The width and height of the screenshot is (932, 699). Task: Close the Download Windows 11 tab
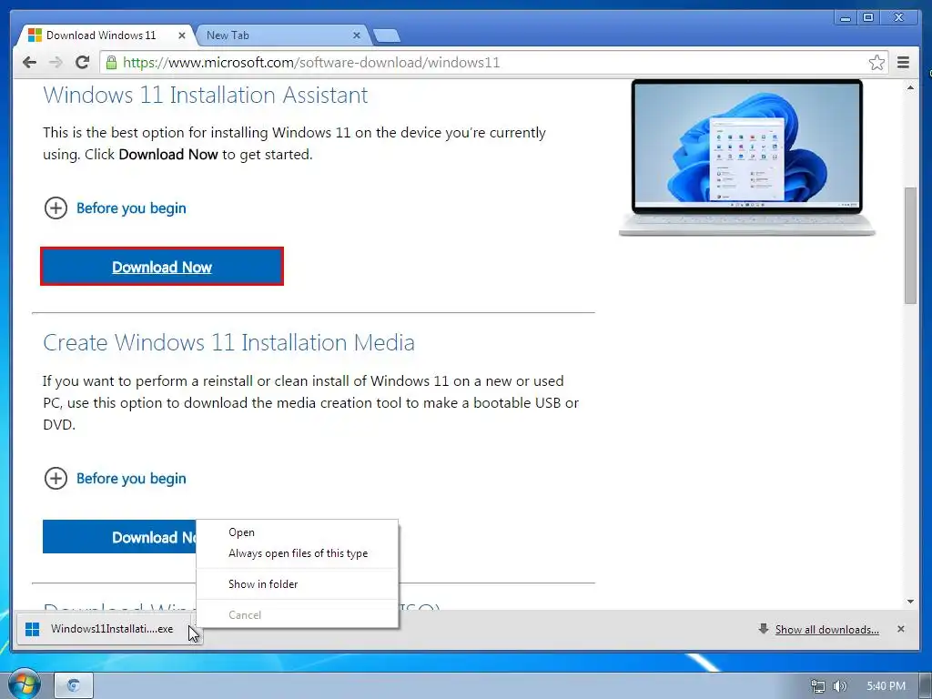(182, 35)
